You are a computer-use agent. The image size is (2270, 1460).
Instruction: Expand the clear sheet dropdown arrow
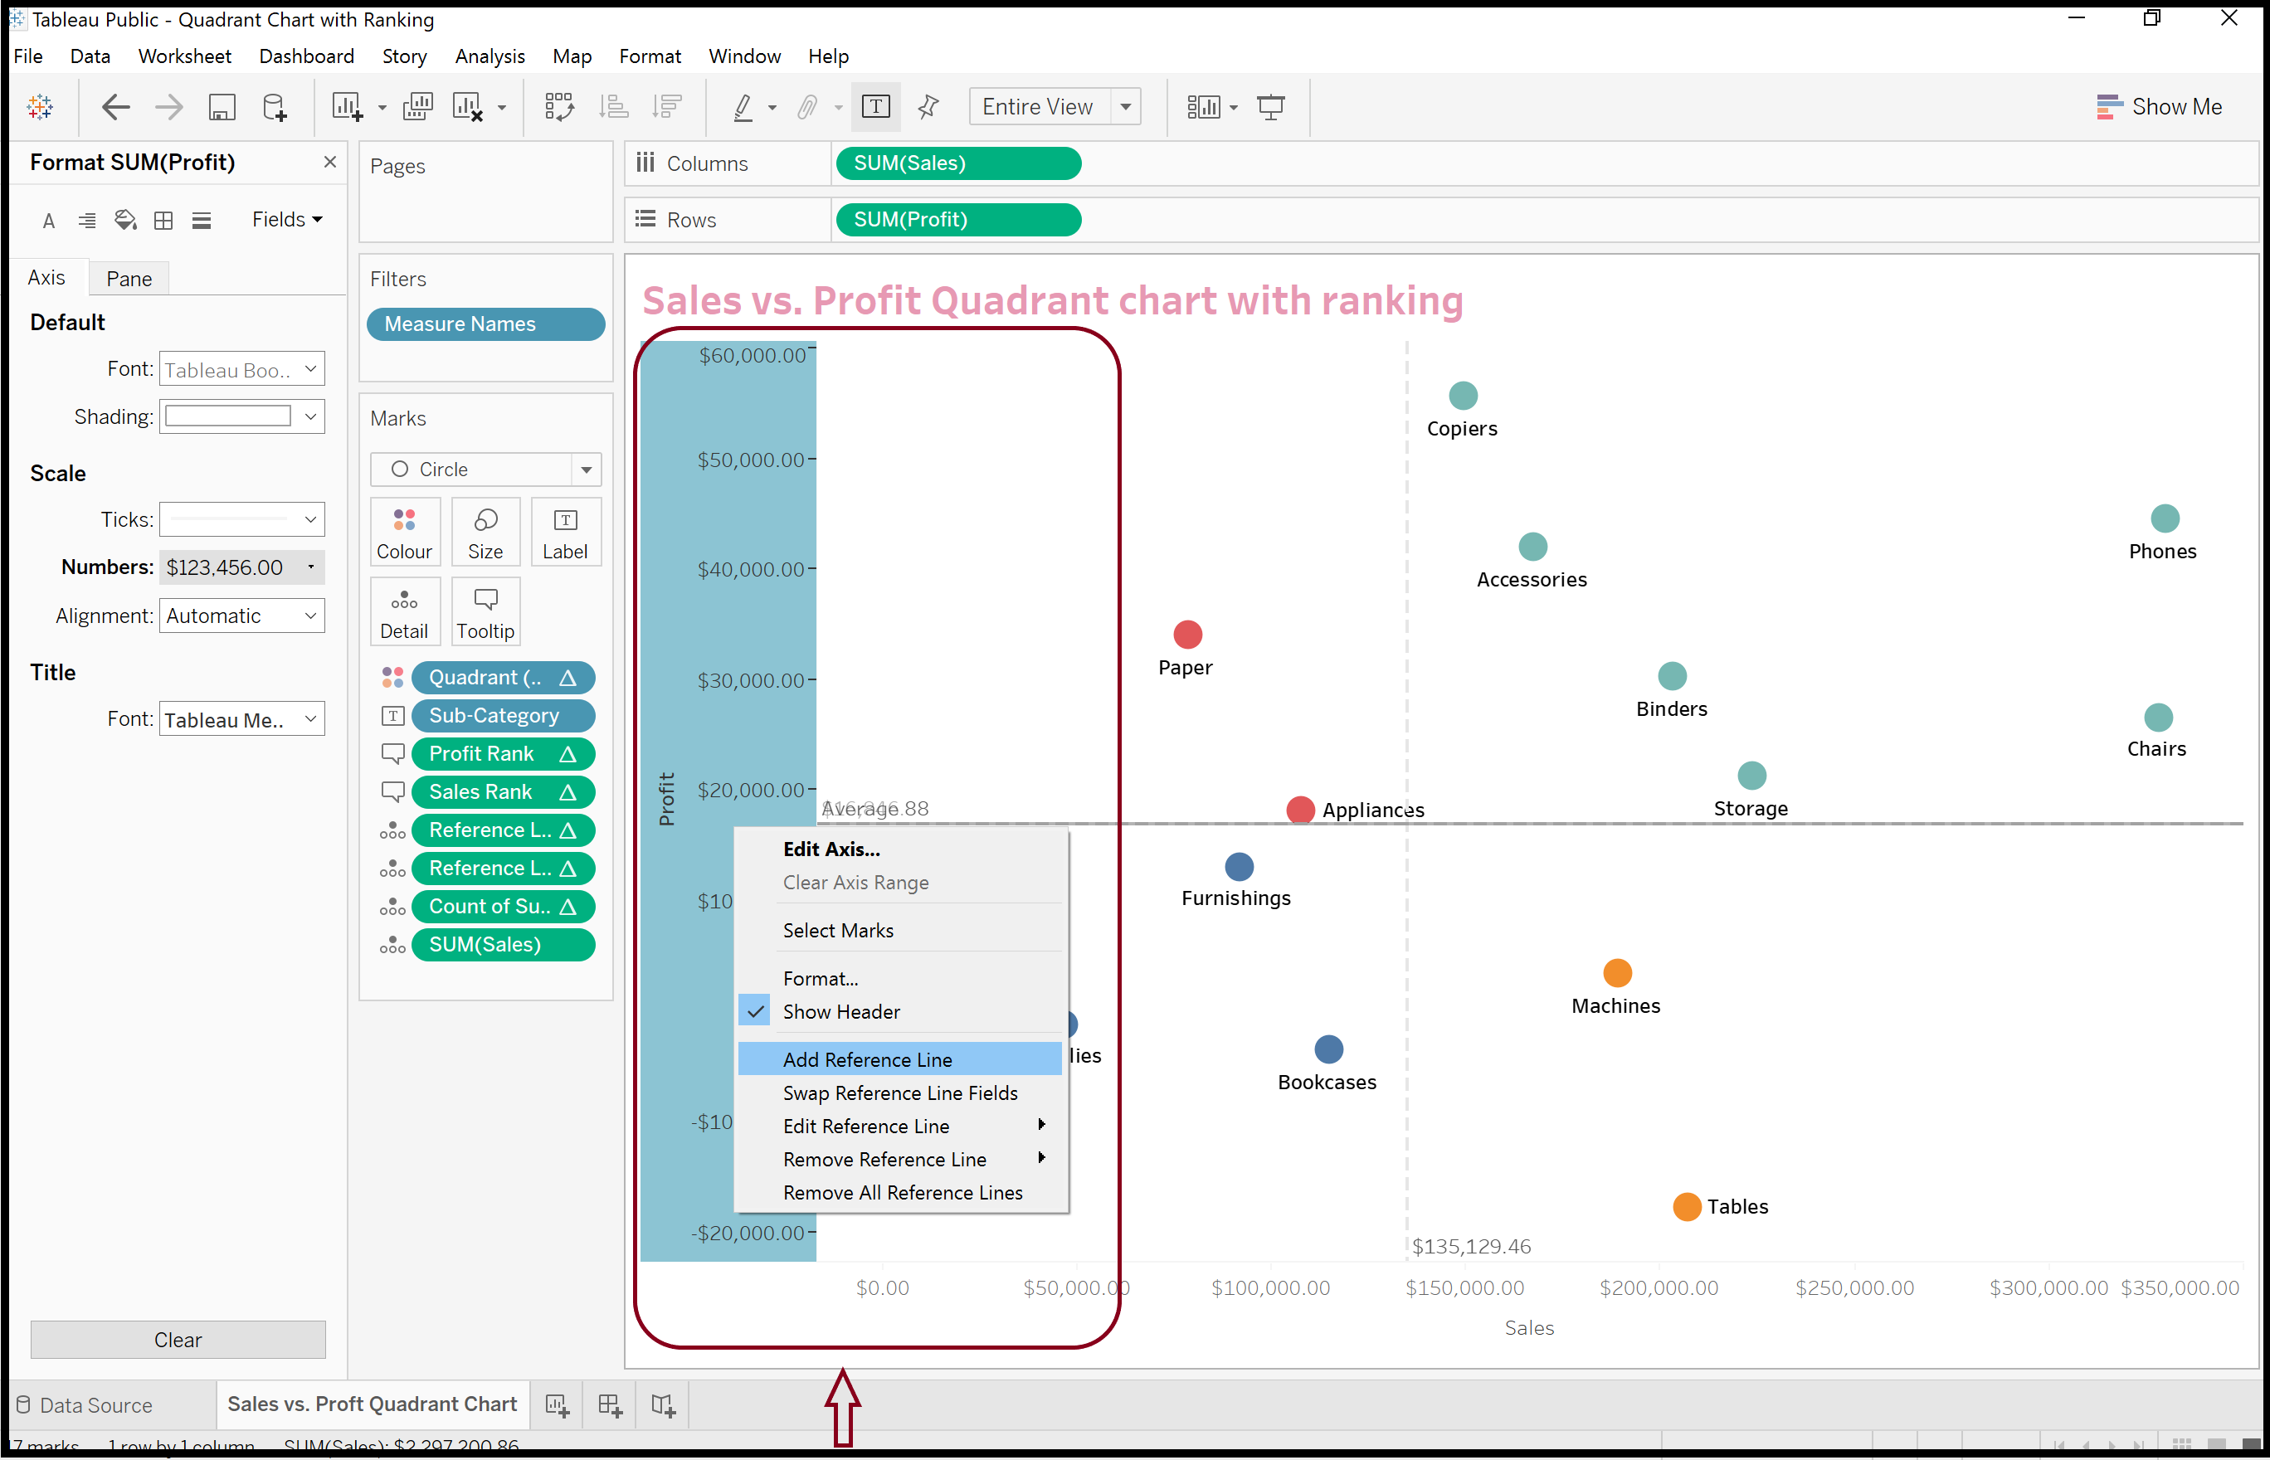pyautogui.click(x=502, y=108)
